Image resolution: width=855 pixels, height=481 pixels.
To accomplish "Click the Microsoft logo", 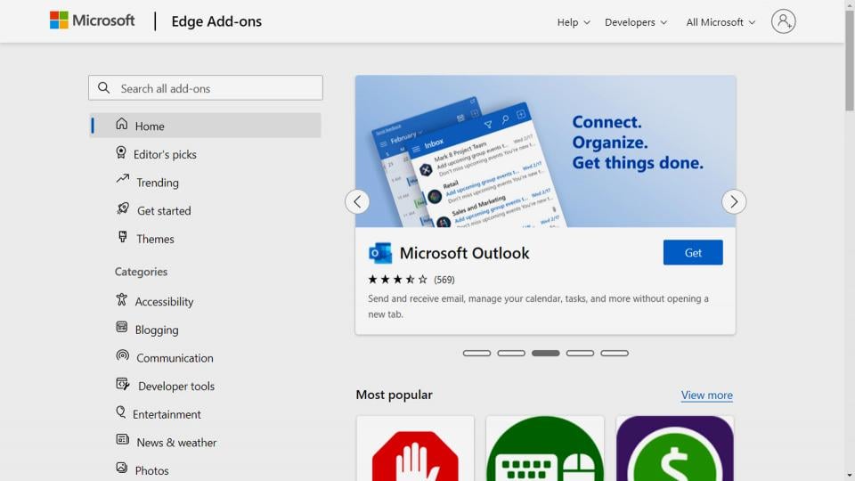I will (x=92, y=20).
